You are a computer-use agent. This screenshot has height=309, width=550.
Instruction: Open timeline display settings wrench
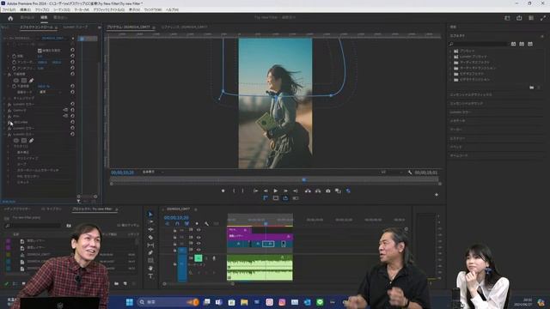[x=206, y=223]
